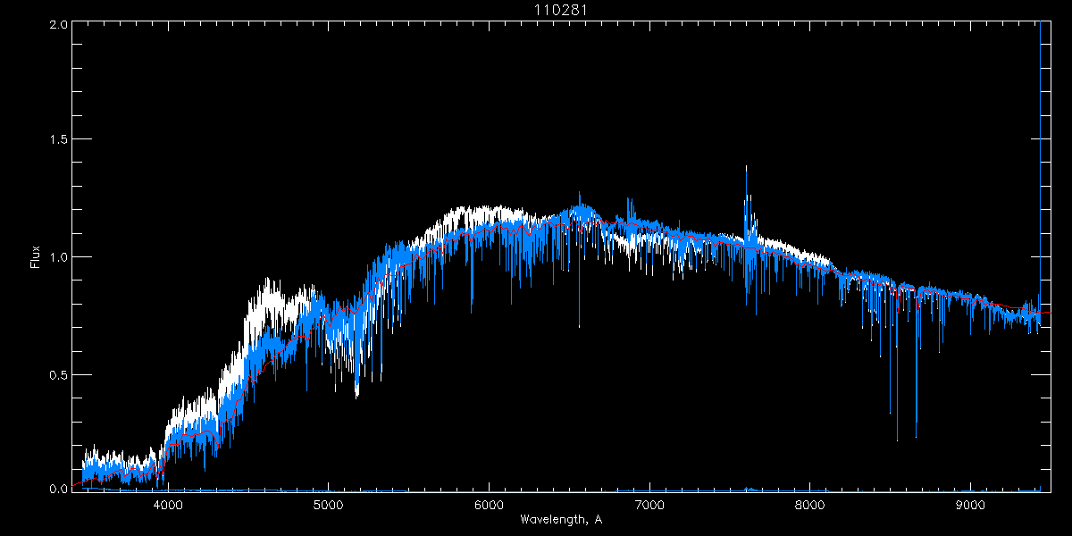Click the x-axis tick label "8000"

click(810, 506)
